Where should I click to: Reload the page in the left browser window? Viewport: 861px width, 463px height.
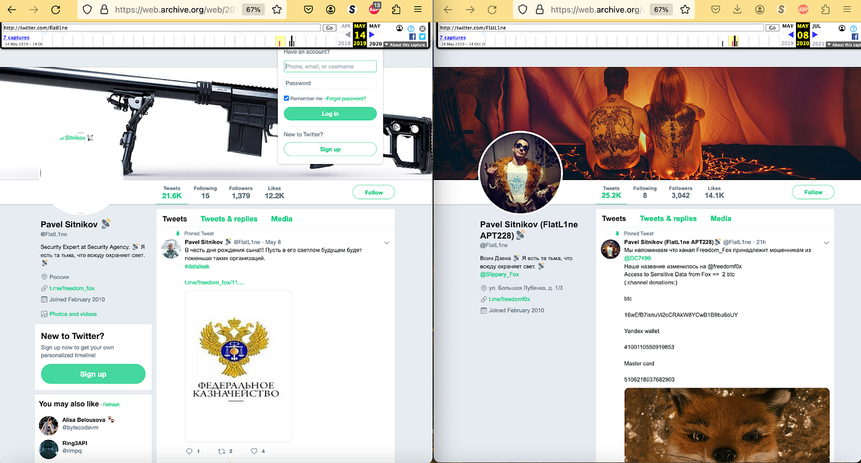click(56, 9)
